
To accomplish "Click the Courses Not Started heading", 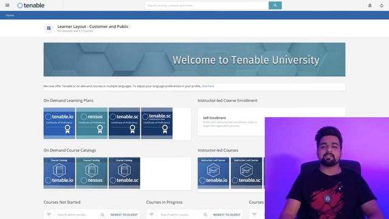I will [62, 202].
